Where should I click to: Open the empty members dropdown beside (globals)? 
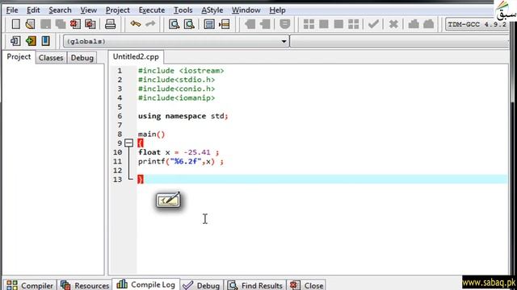coord(400,41)
